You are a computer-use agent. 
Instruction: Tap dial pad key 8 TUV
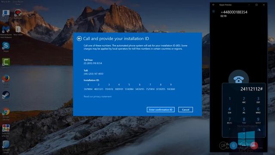tap(244, 121)
